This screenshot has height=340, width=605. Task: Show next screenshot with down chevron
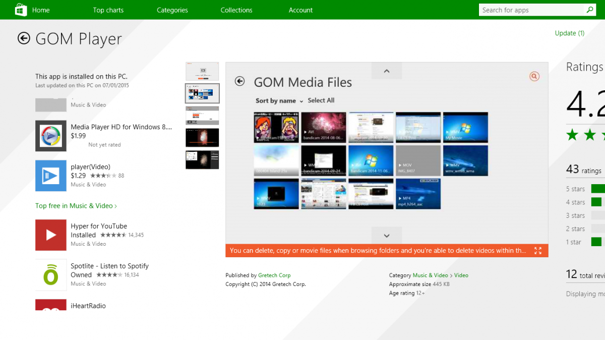(x=387, y=235)
